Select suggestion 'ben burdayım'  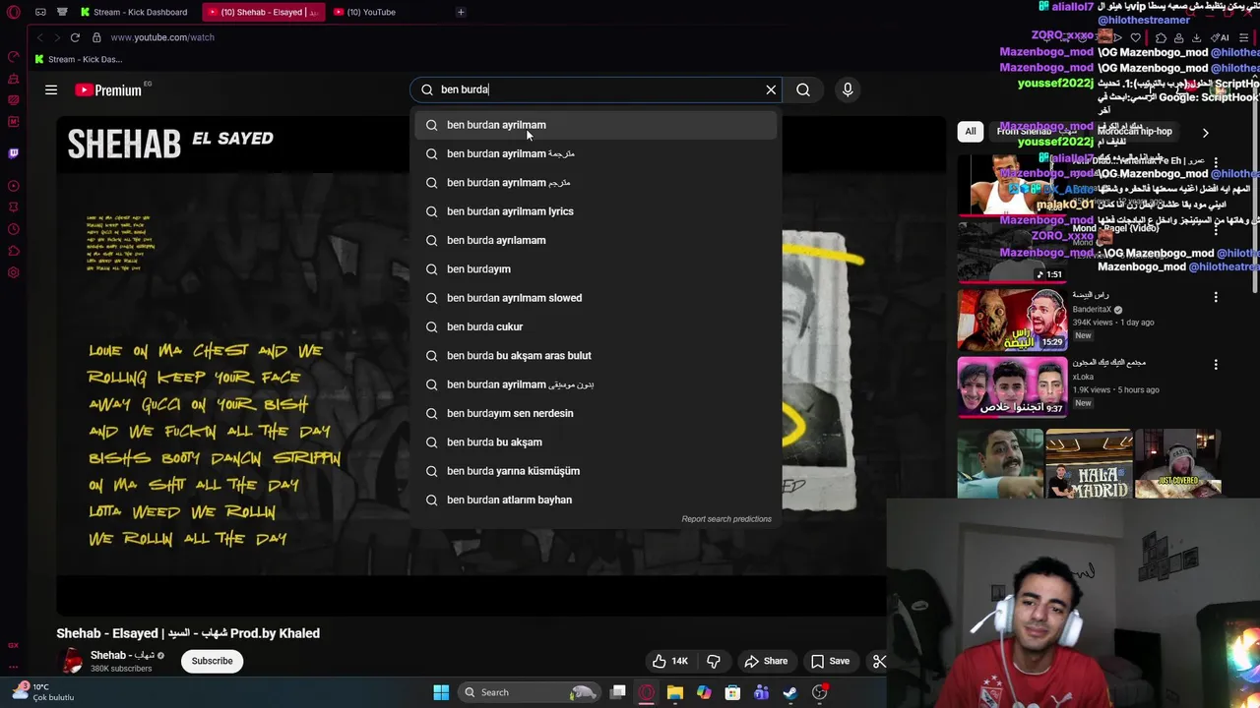596,268
